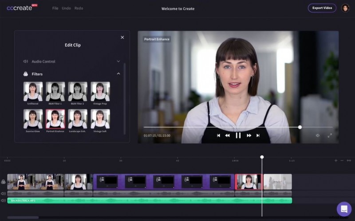Fit timeline to view arrows icon

click(x=349, y=160)
